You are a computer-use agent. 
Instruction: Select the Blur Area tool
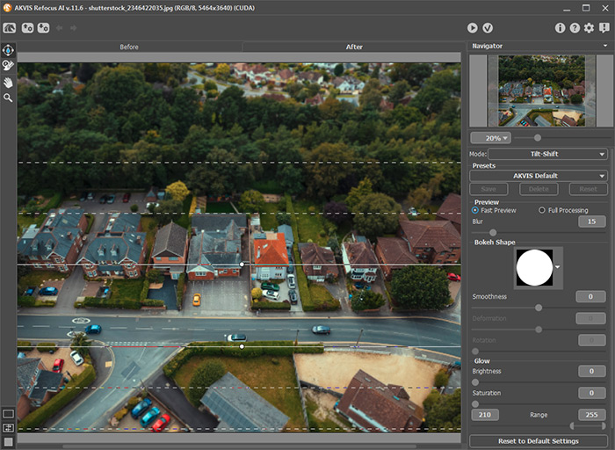[8, 50]
